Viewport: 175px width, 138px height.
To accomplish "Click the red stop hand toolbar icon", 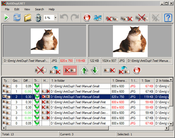I will (87, 18).
